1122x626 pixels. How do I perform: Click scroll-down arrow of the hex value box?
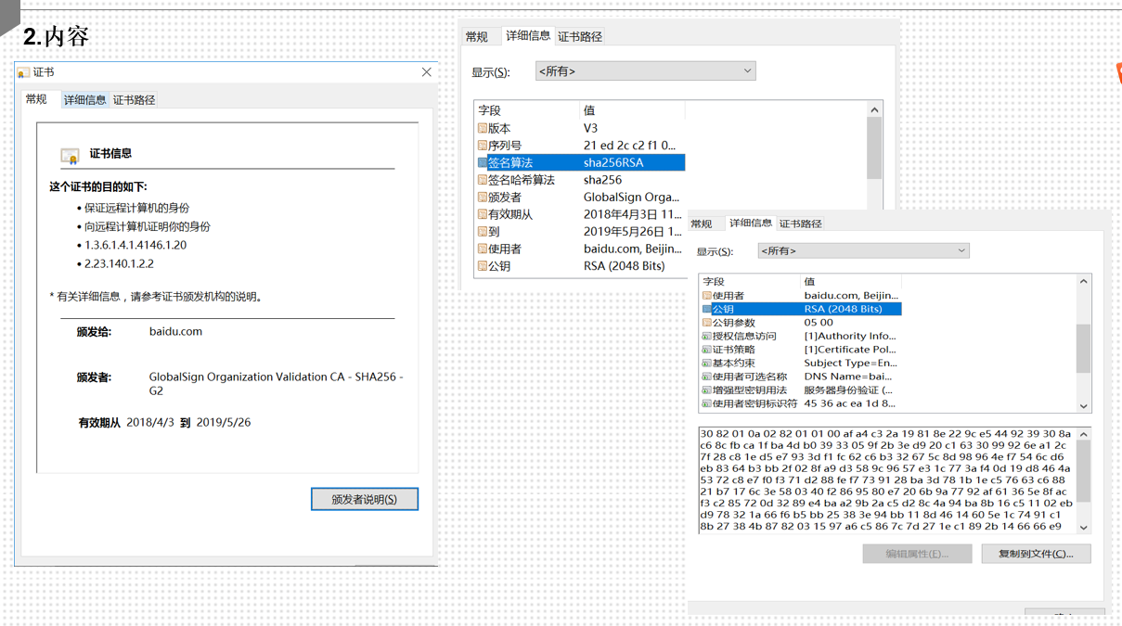pos(1083,527)
